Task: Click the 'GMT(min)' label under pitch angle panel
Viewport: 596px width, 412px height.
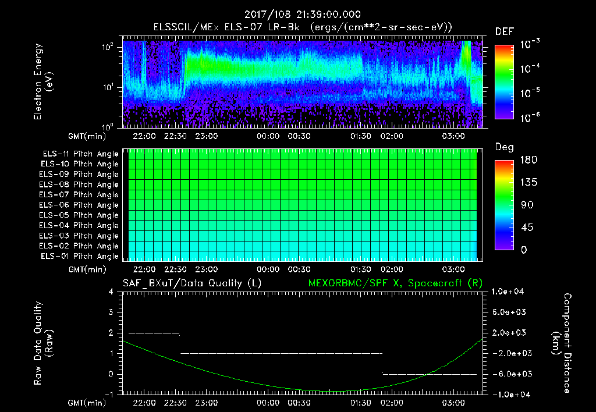Action: click(87, 269)
